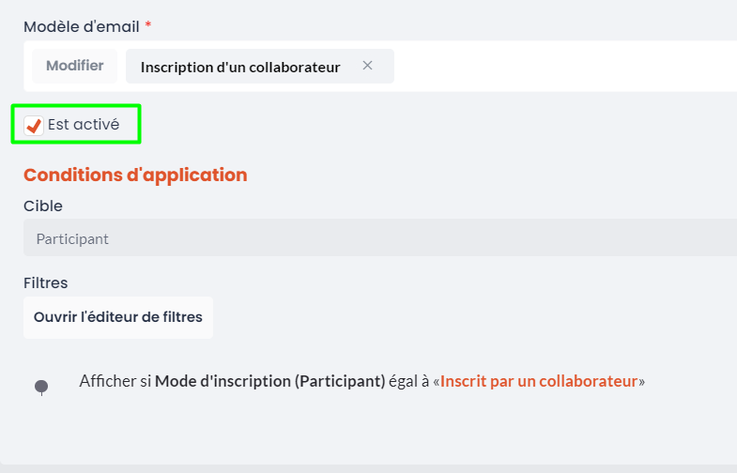Remove the Inscription d'un collaborateur chip with X
This screenshot has width=737, height=473.
367,66
